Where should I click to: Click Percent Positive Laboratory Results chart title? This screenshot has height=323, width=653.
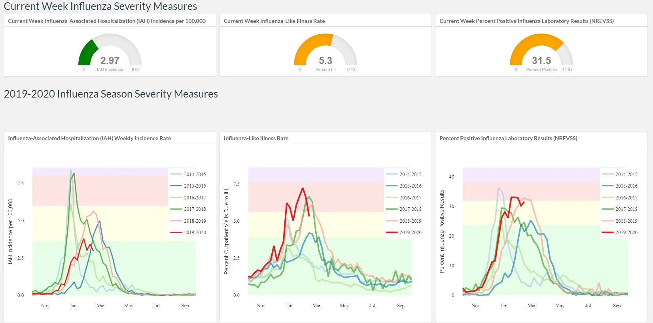pyautogui.click(x=508, y=138)
